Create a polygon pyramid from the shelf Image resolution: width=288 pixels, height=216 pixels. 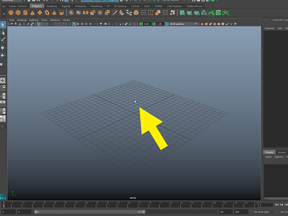(54, 13)
